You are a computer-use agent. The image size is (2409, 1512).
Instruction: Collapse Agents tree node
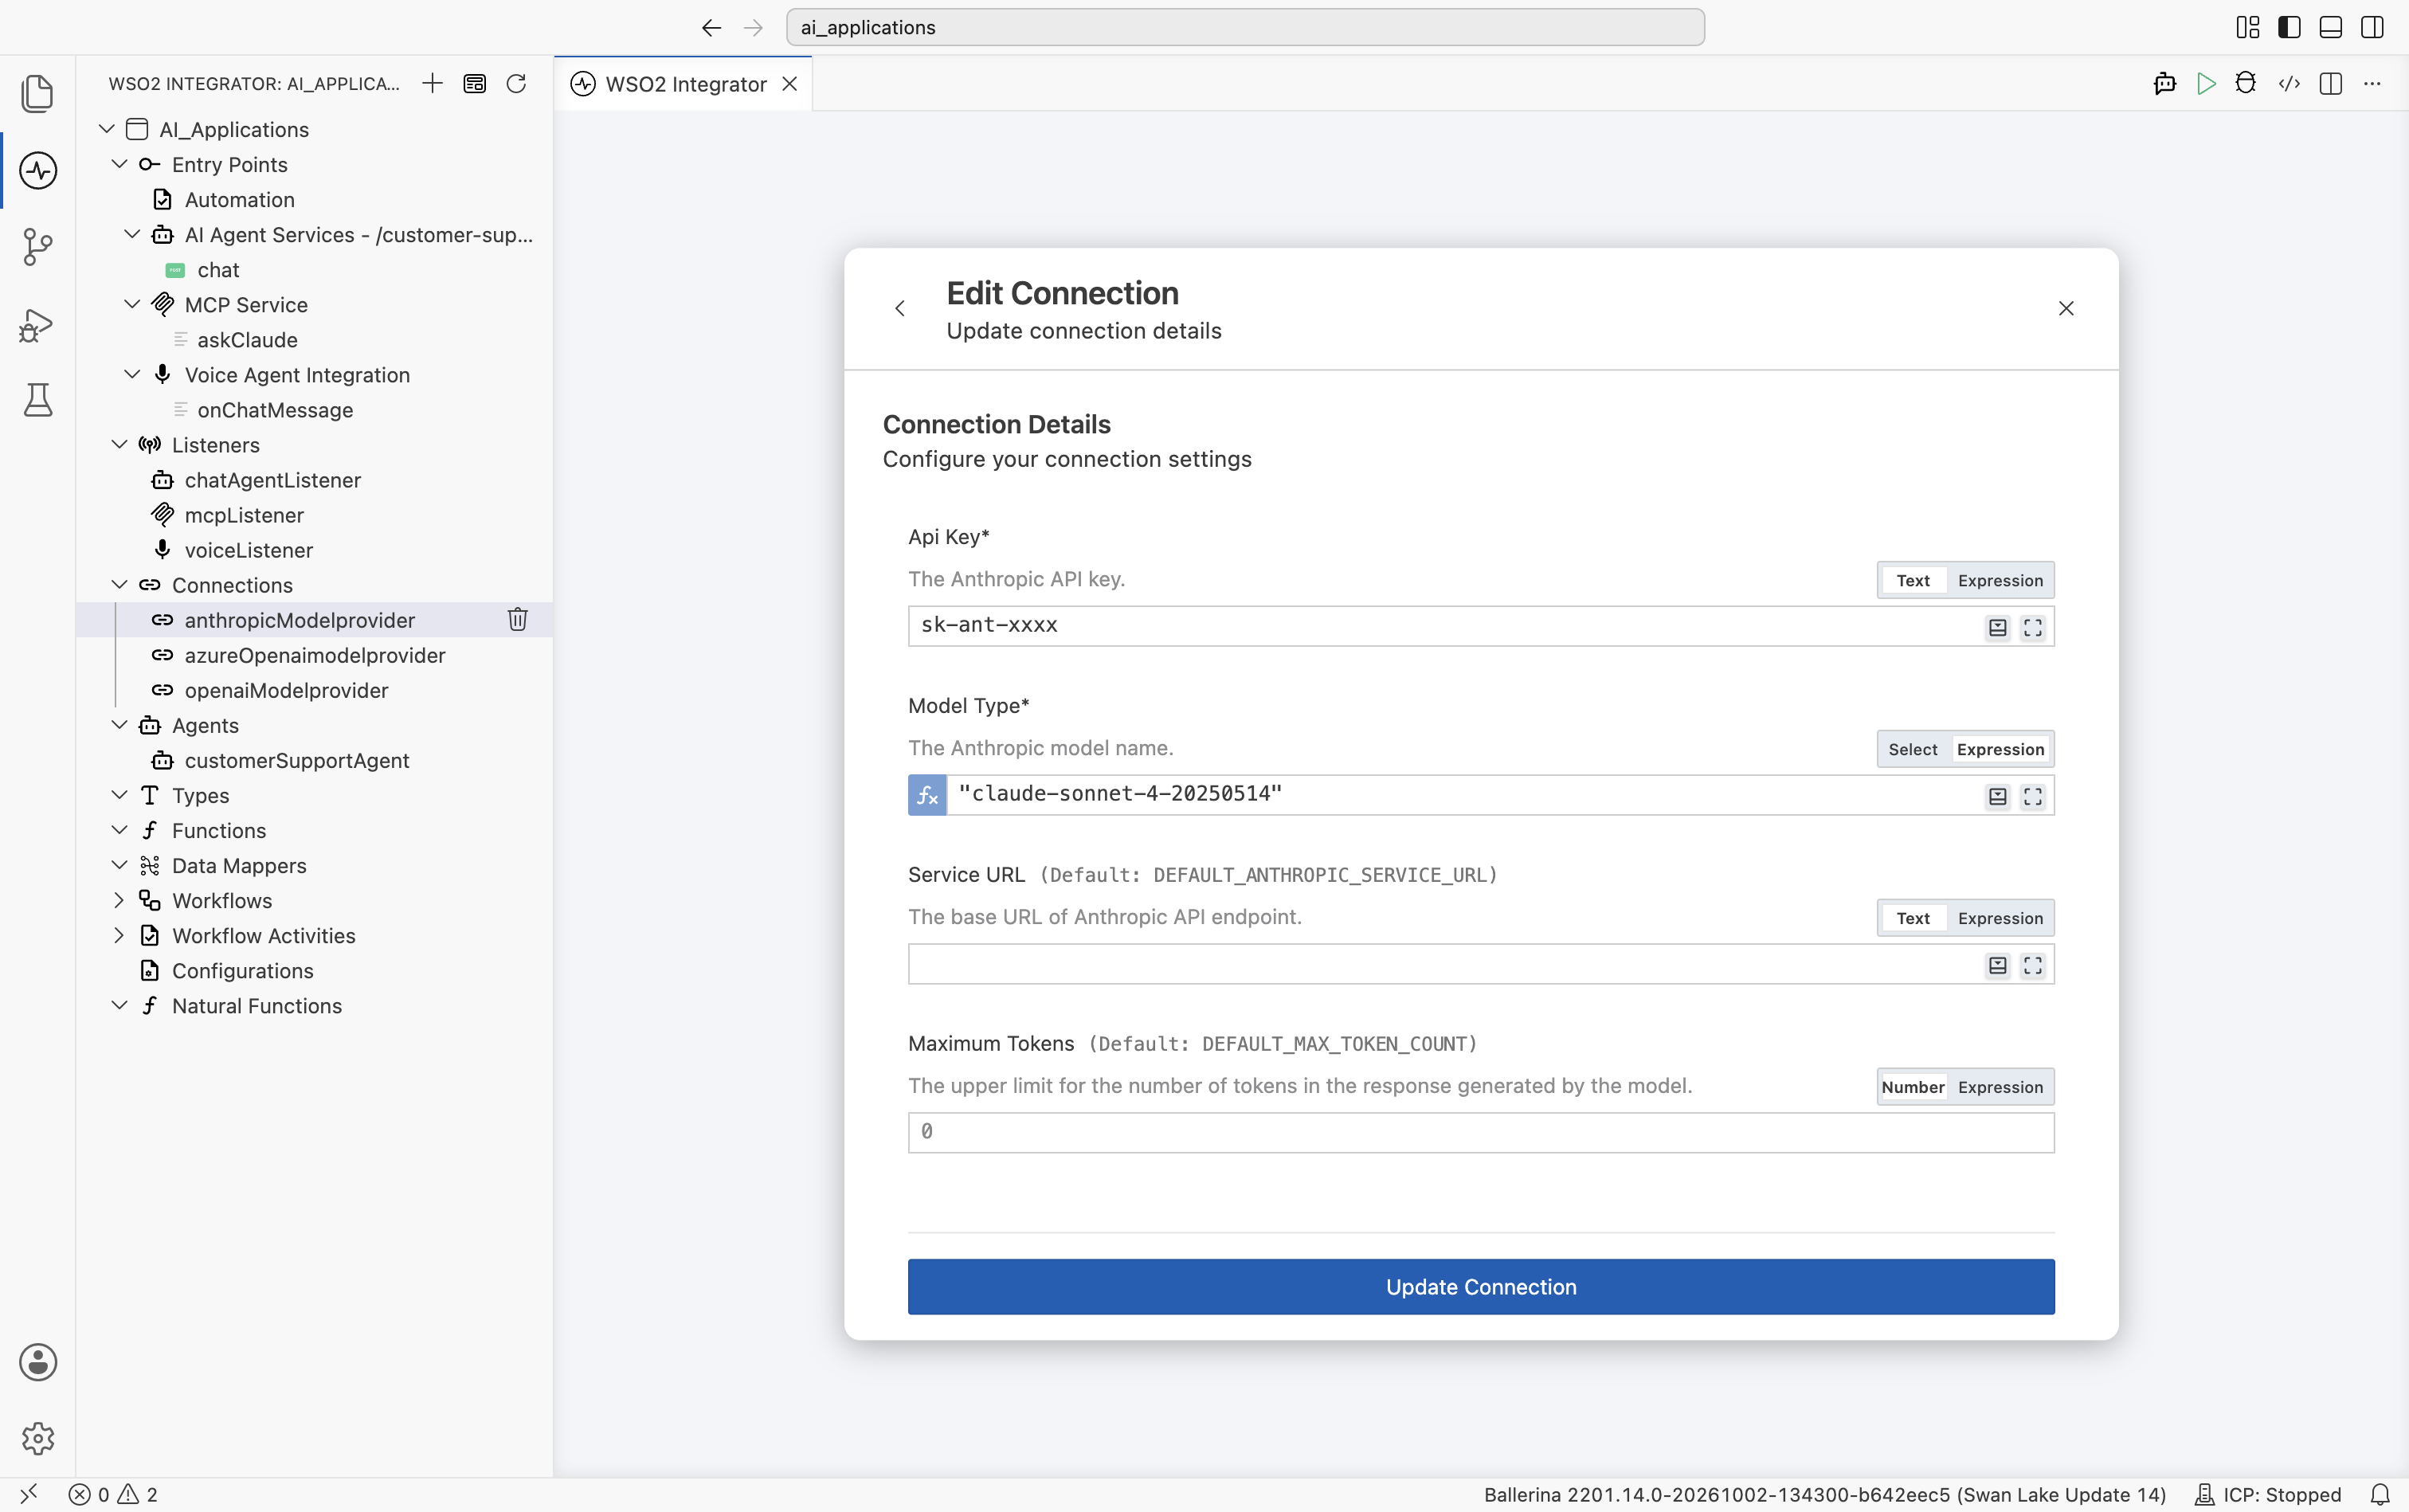119,725
